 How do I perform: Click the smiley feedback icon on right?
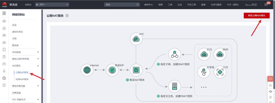click(x=270, y=85)
